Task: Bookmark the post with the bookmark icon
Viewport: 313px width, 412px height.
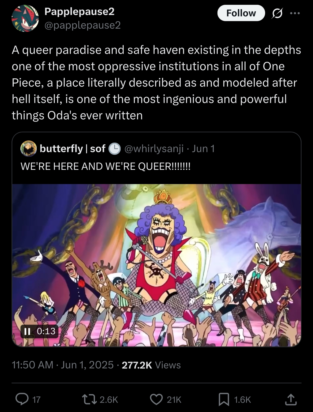Action: click(224, 399)
